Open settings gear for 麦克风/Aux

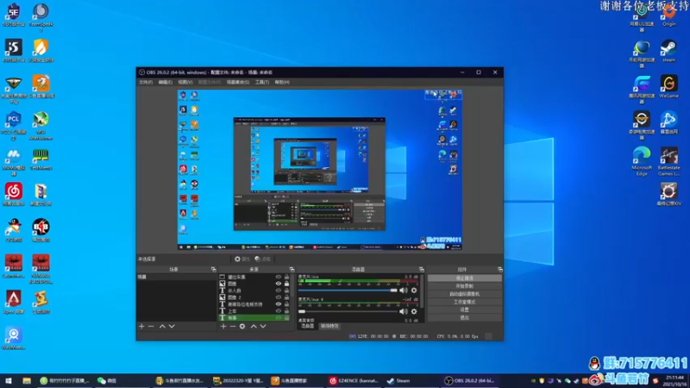[x=414, y=291]
